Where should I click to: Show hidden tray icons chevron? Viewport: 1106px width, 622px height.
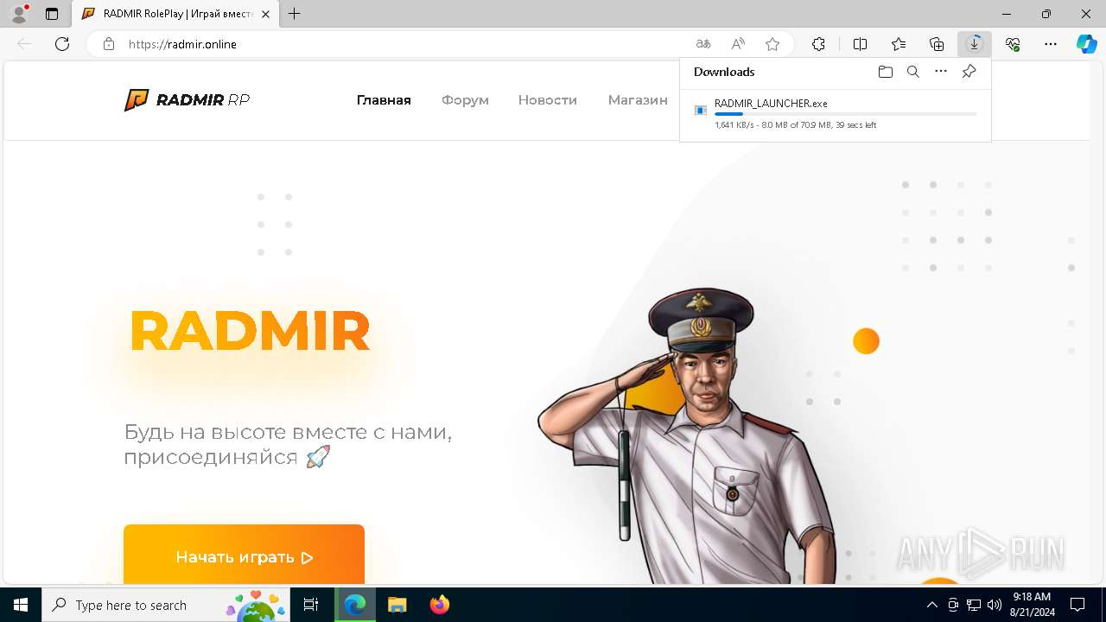[x=932, y=605]
